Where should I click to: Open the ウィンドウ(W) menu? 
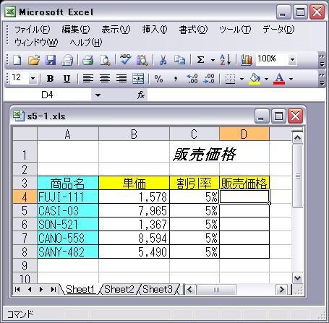pyautogui.click(x=36, y=43)
